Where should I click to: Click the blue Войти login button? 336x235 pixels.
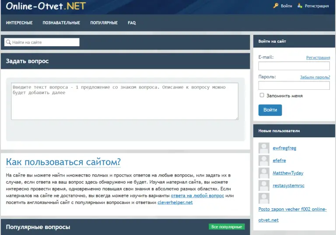(x=270, y=110)
